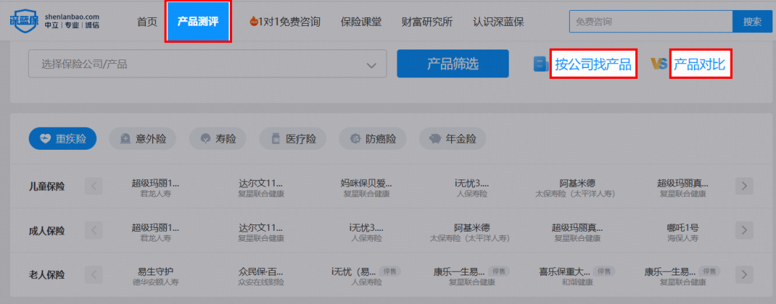Click next arrow in 老人保险 row

(744, 275)
